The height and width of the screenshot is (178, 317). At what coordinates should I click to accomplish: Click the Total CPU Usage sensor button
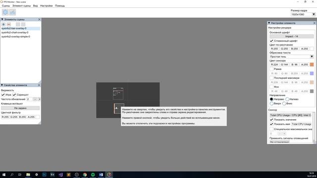pyautogui.click(x=290, y=115)
